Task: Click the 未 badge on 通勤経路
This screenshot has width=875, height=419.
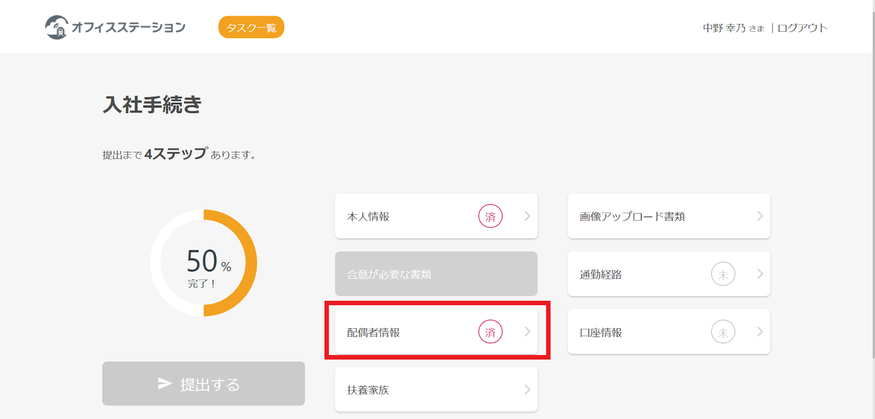Action: tap(723, 274)
